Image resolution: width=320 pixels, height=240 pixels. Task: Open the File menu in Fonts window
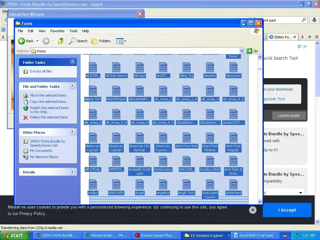point(20,31)
